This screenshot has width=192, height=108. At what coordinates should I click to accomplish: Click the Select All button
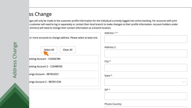click(x=49, y=50)
